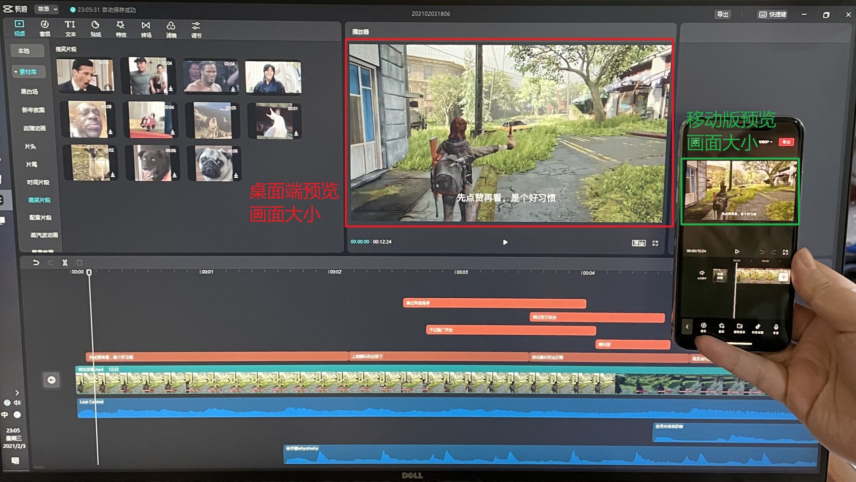Open the 贴纸 (Stickers) tab
Viewport: 856px width, 482px height.
point(95,28)
